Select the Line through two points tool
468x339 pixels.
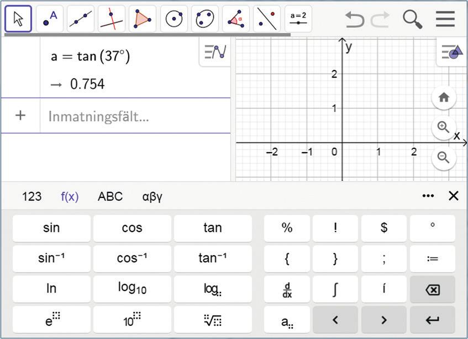[x=81, y=19]
